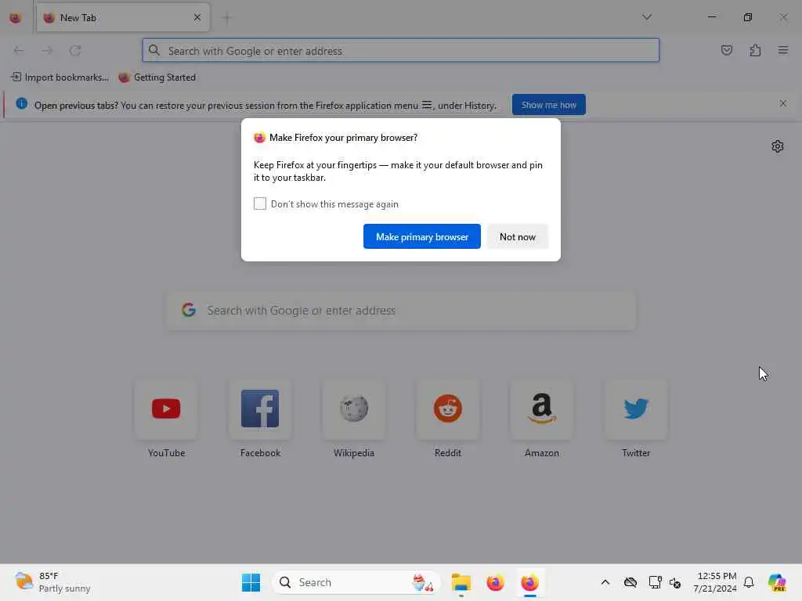Open the Windows Start button

251,582
